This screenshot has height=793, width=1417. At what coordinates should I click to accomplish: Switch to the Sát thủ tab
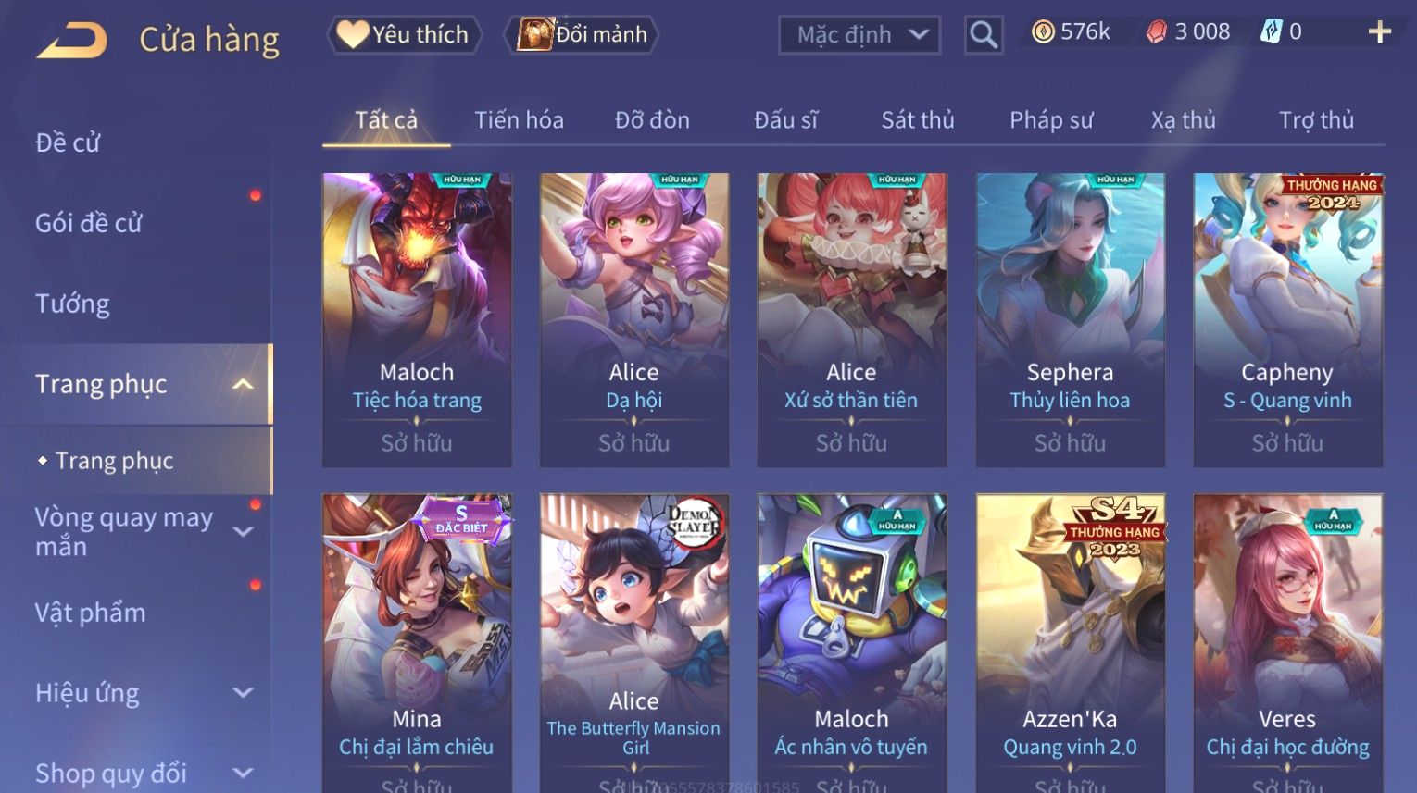point(917,120)
